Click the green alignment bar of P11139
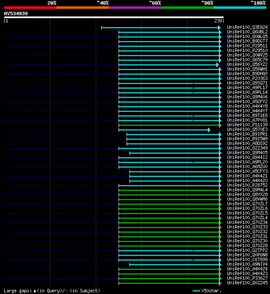Screen dimensions: 270x294 [x=170, y=125]
